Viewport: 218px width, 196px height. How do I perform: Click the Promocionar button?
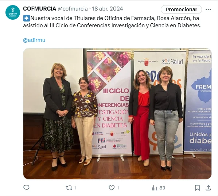[x=181, y=9]
